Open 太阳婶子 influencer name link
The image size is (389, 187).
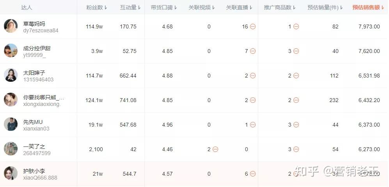pos(34,73)
